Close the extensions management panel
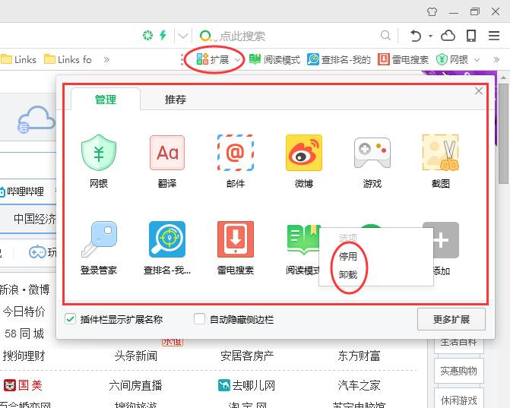Screen dimensions: 510x408 coord(478,91)
